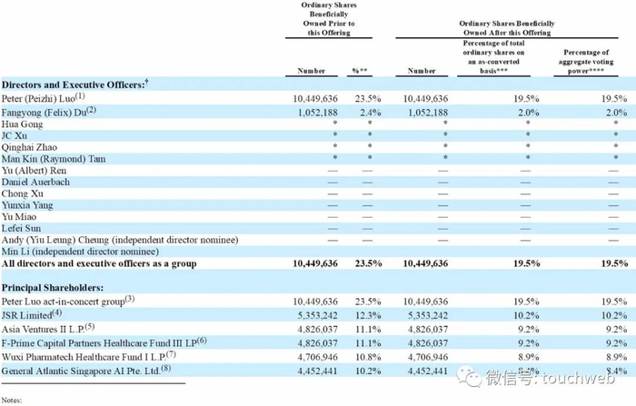
Task: Click the JSR Limited footnote (4) marker
Action: click(57, 312)
